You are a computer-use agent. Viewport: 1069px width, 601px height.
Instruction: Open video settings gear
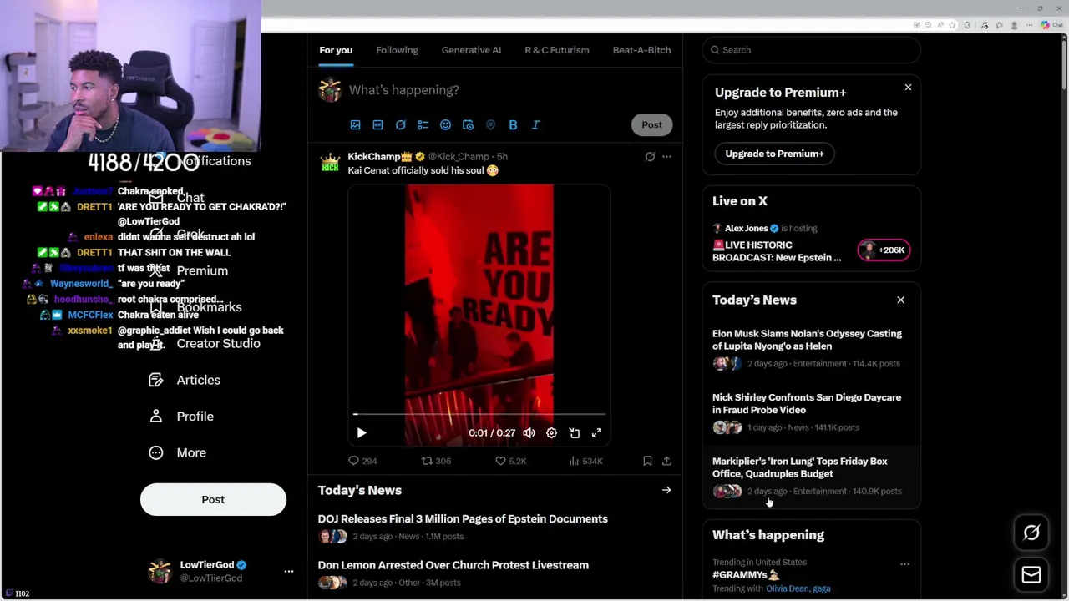pyautogui.click(x=551, y=433)
